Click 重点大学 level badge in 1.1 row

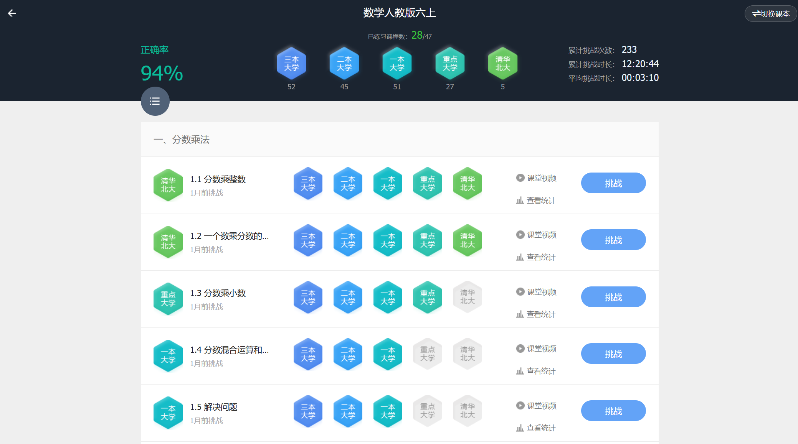428,183
